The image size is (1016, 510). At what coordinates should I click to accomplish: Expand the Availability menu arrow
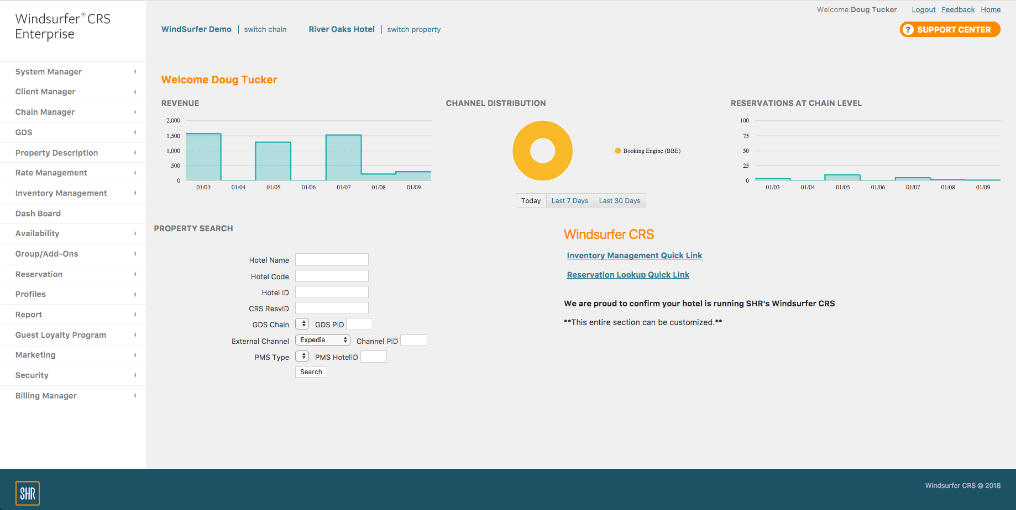pos(135,233)
